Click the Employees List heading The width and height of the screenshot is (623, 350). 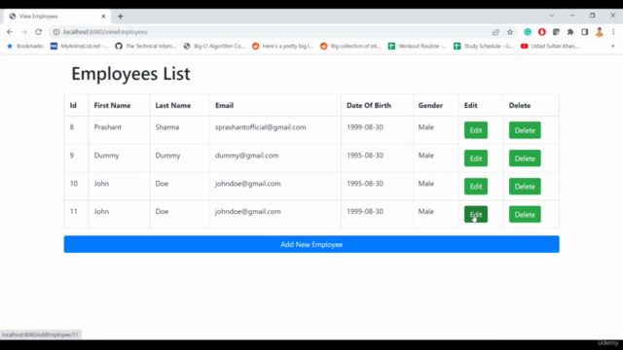130,74
